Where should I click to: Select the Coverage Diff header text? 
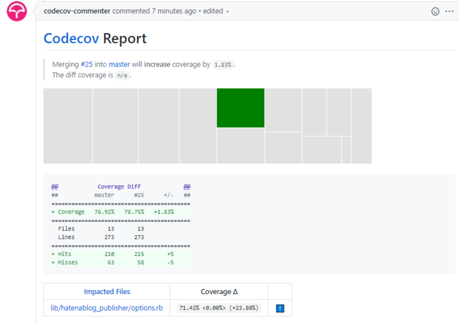point(119,187)
